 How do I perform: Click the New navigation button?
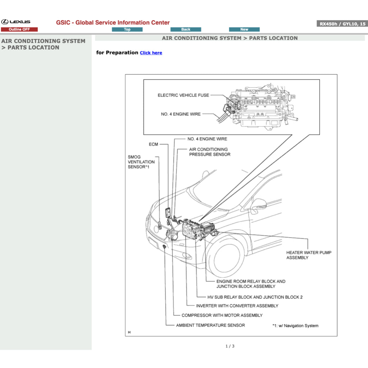click(x=244, y=29)
